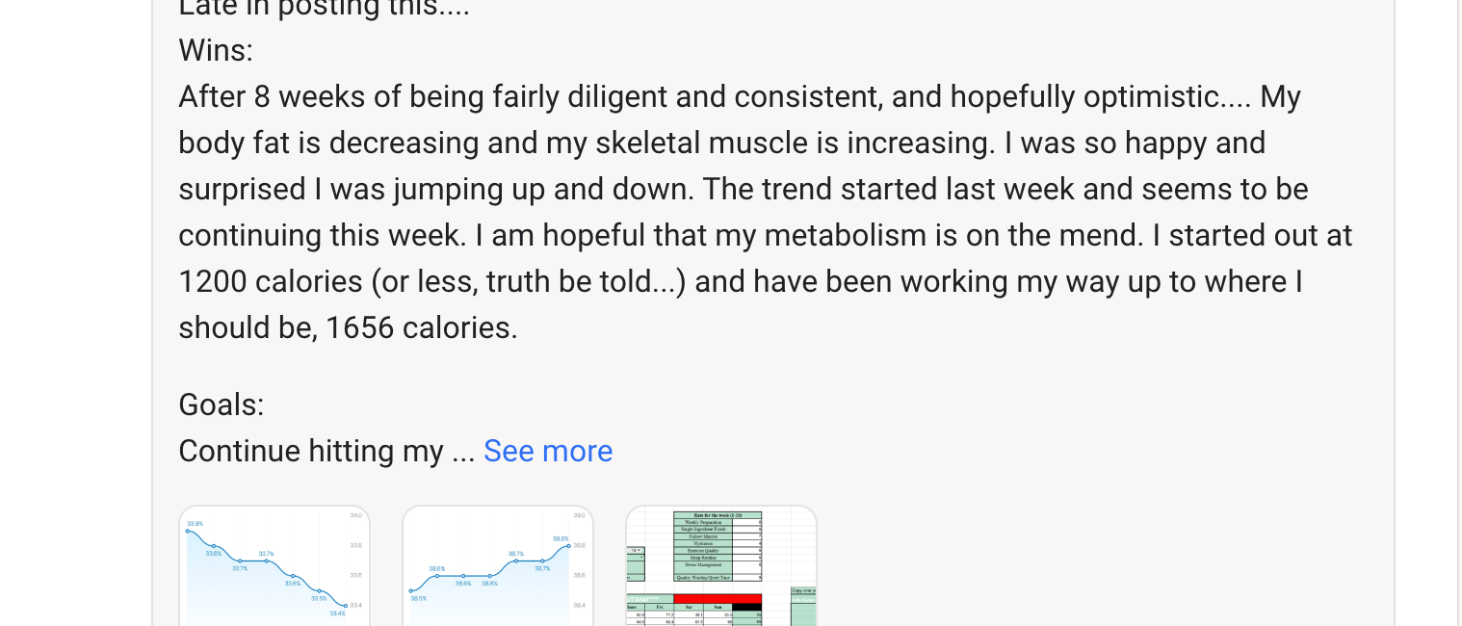
Task: Expand the post with See more
Action: click(547, 451)
